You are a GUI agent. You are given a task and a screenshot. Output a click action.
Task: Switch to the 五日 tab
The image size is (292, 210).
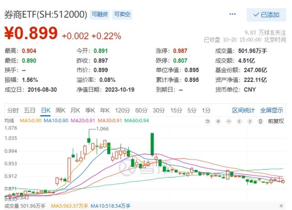pyautogui.click(x=29, y=110)
